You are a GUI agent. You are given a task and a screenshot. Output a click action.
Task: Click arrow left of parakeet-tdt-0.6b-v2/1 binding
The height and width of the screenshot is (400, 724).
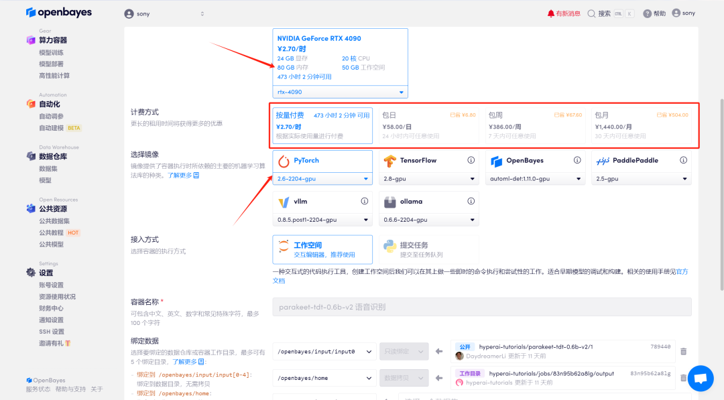click(438, 352)
